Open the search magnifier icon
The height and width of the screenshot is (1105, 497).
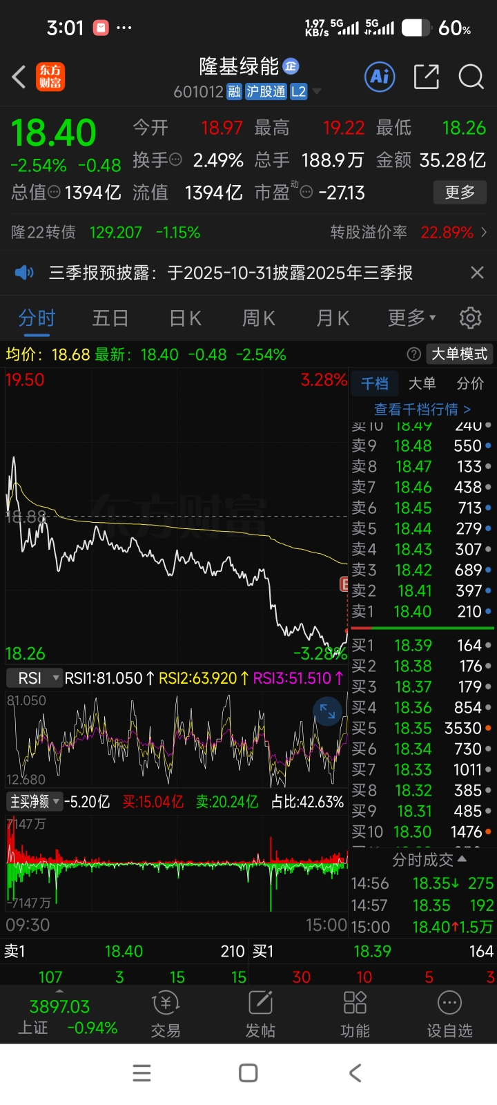pos(471,77)
